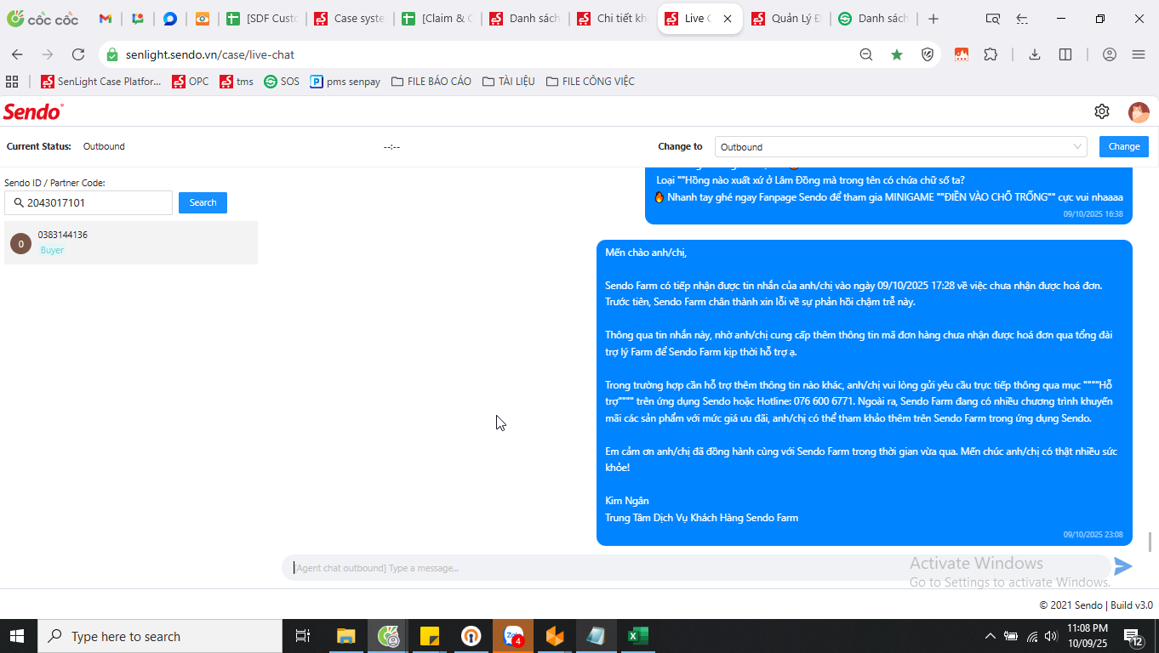Viewport: 1159px width, 653px height.
Task: Switch to the Quản Lý Đ tab
Action: (787, 19)
